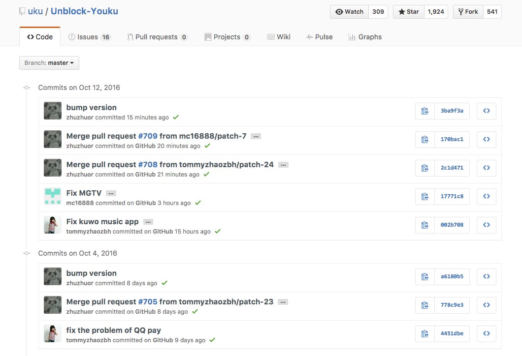Copy SHA of commit a6180b5
This screenshot has height=356, width=522.
pos(425,277)
